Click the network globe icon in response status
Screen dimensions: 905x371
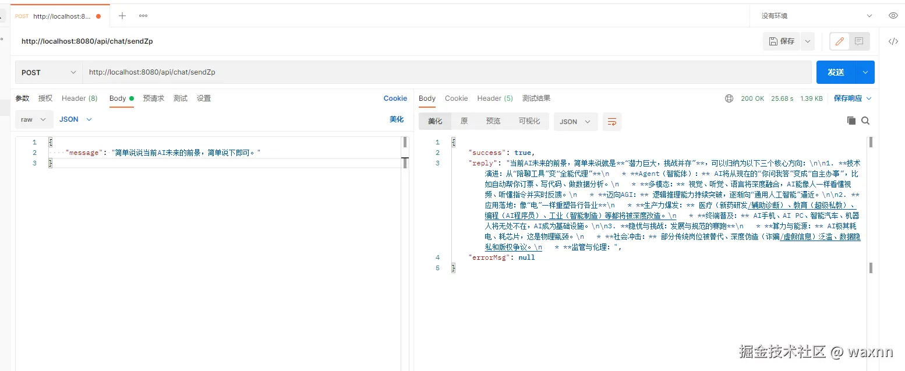click(x=729, y=98)
